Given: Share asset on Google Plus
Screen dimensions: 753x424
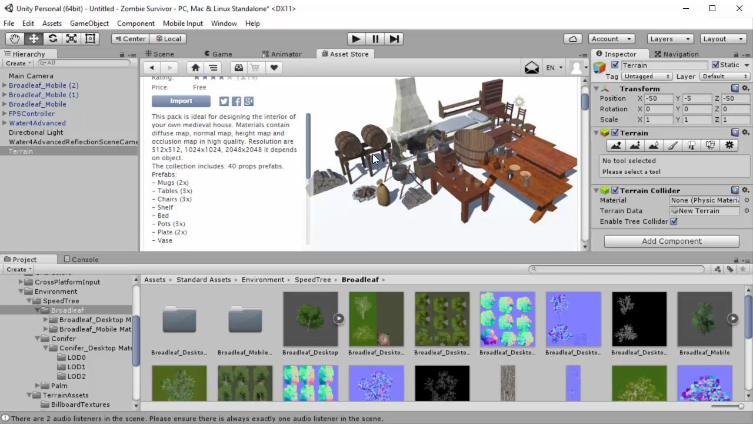Looking at the screenshot, I should tap(249, 101).
